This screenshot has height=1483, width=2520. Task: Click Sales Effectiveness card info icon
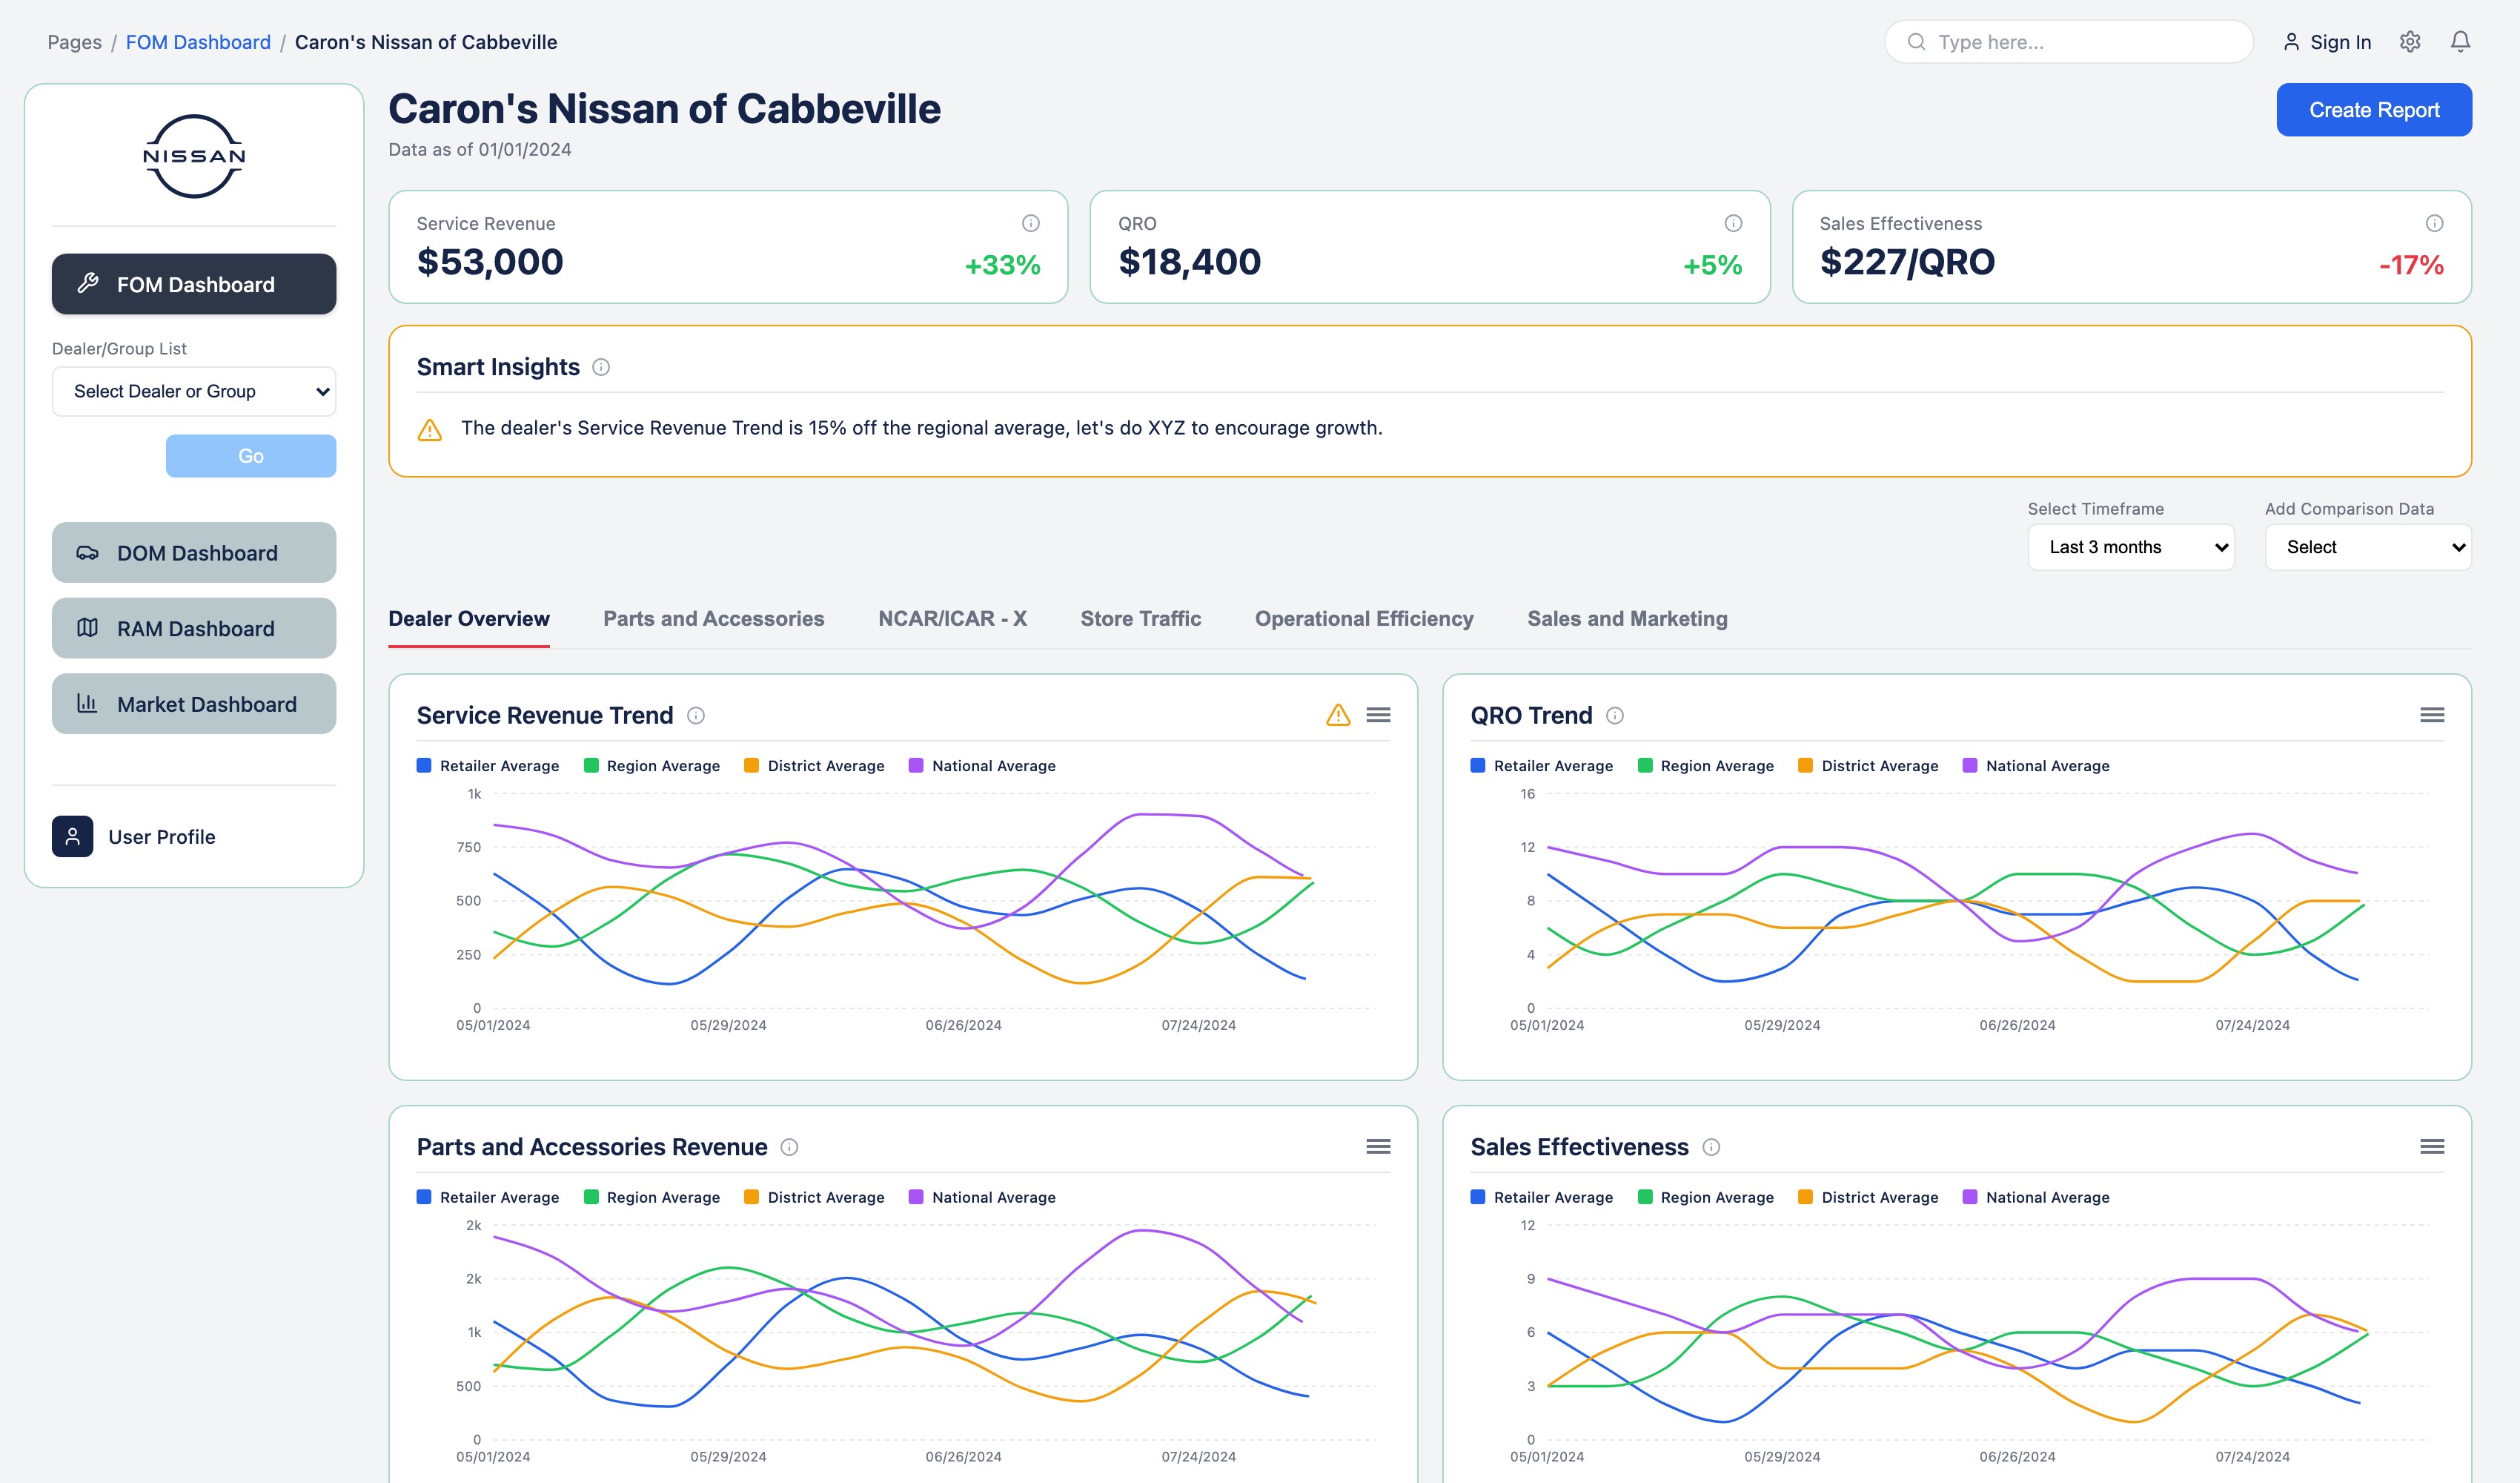pos(2434,223)
